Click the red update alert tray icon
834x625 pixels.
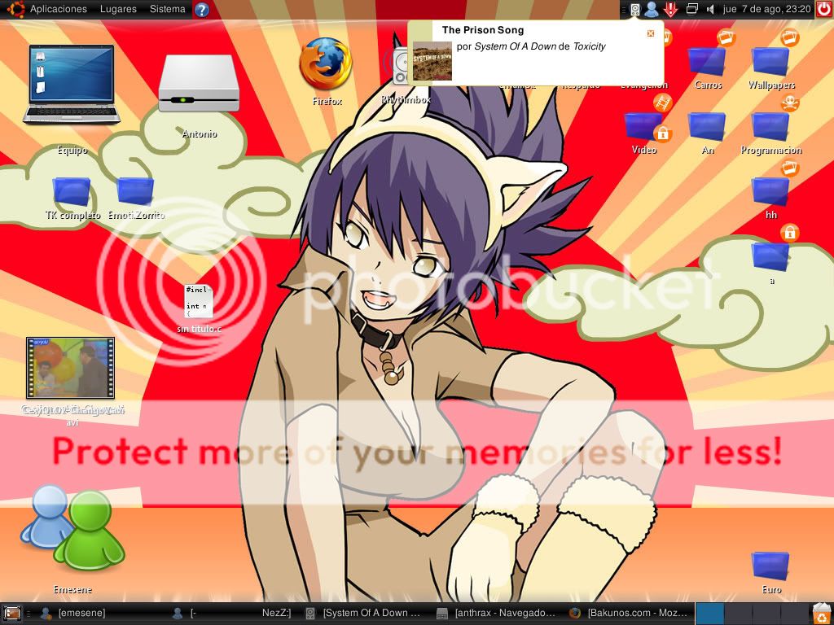tap(670, 10)
